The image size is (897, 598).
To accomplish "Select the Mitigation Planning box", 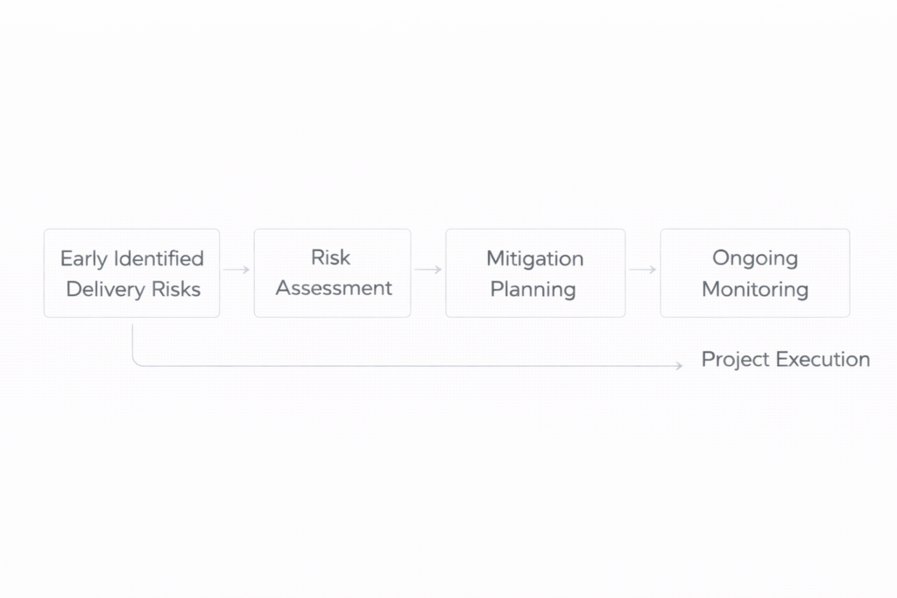I will coord(535,272).
